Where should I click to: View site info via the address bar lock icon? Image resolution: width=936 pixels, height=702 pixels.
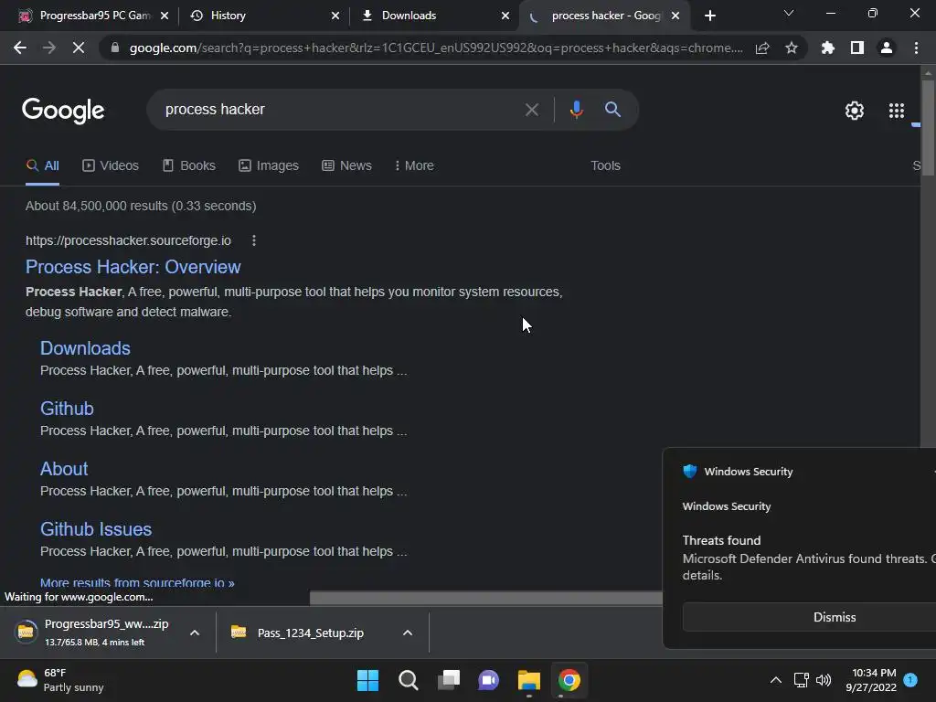[x=114, y=48]
